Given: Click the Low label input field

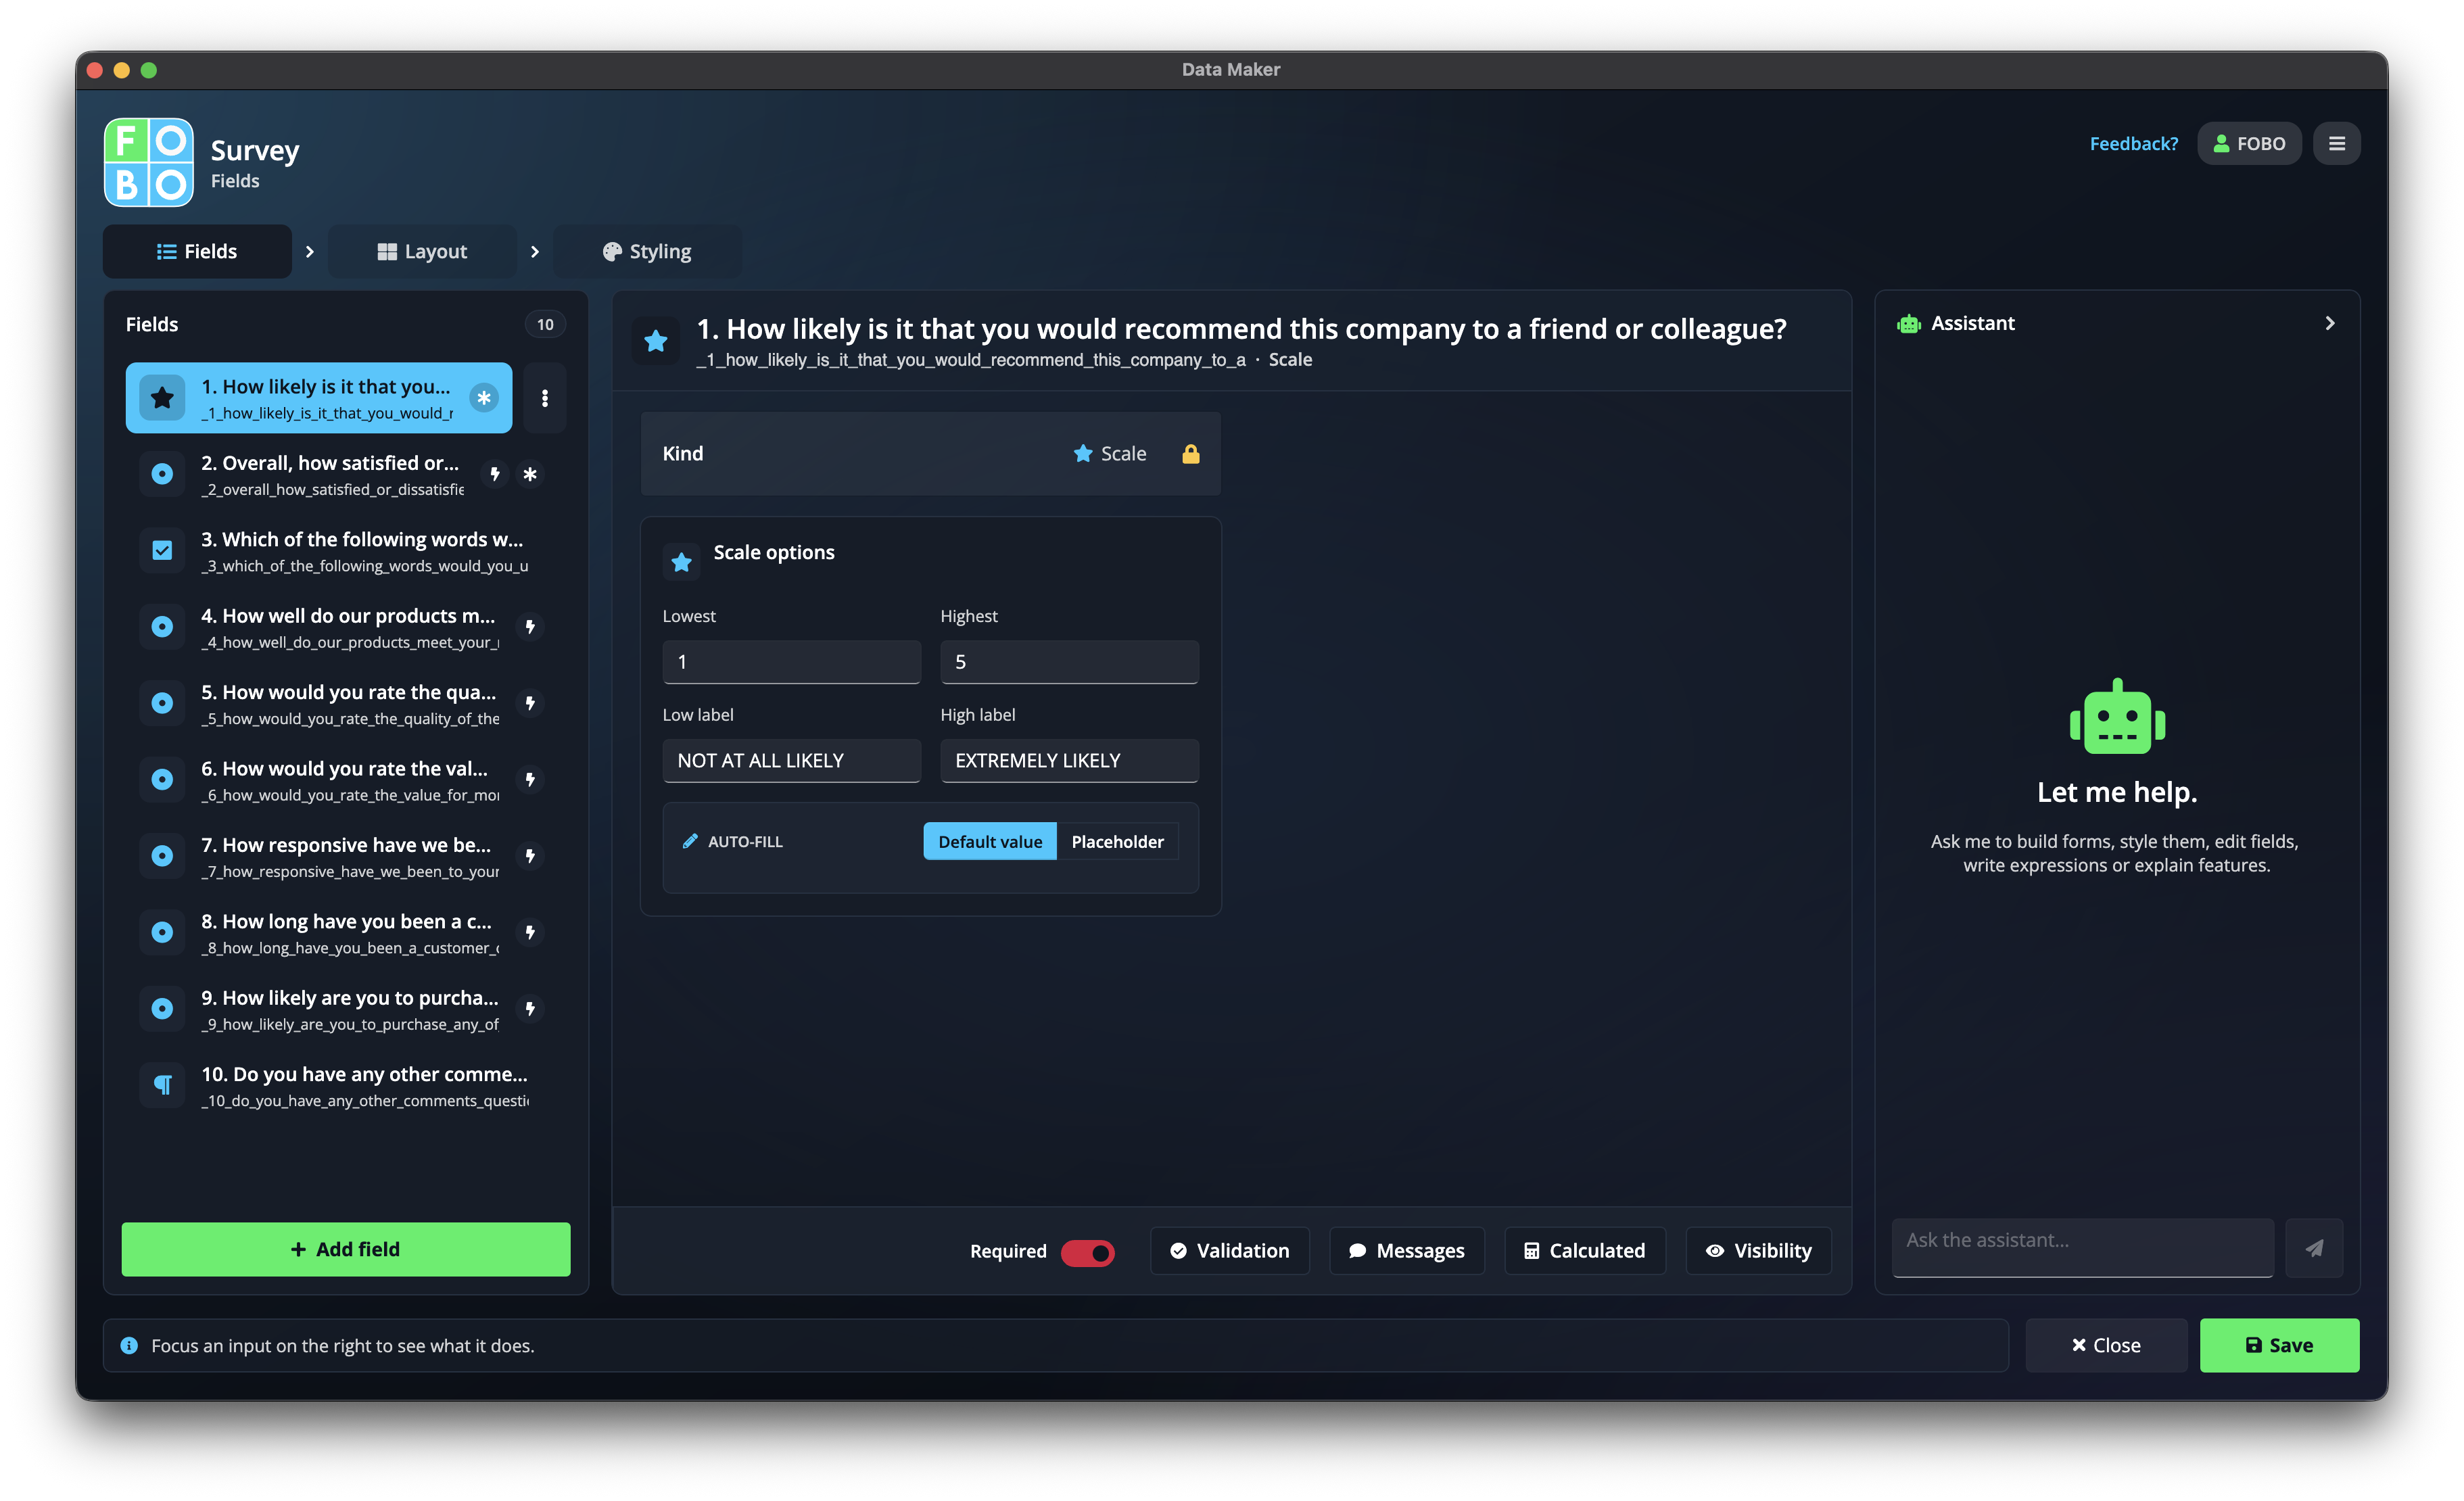Looking at the screenshot, I should click(791, 761).
